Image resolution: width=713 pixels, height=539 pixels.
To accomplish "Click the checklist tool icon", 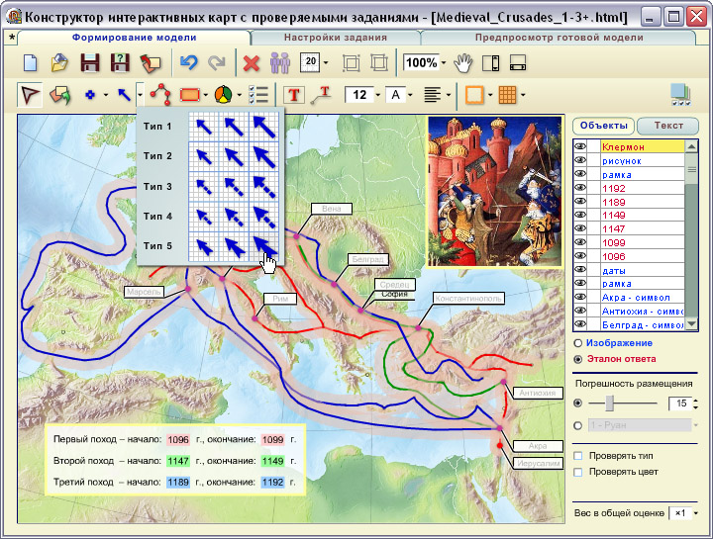I will coord(258,95).
